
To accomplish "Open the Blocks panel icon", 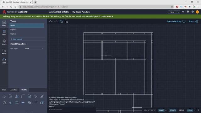I will pos(4,51).
